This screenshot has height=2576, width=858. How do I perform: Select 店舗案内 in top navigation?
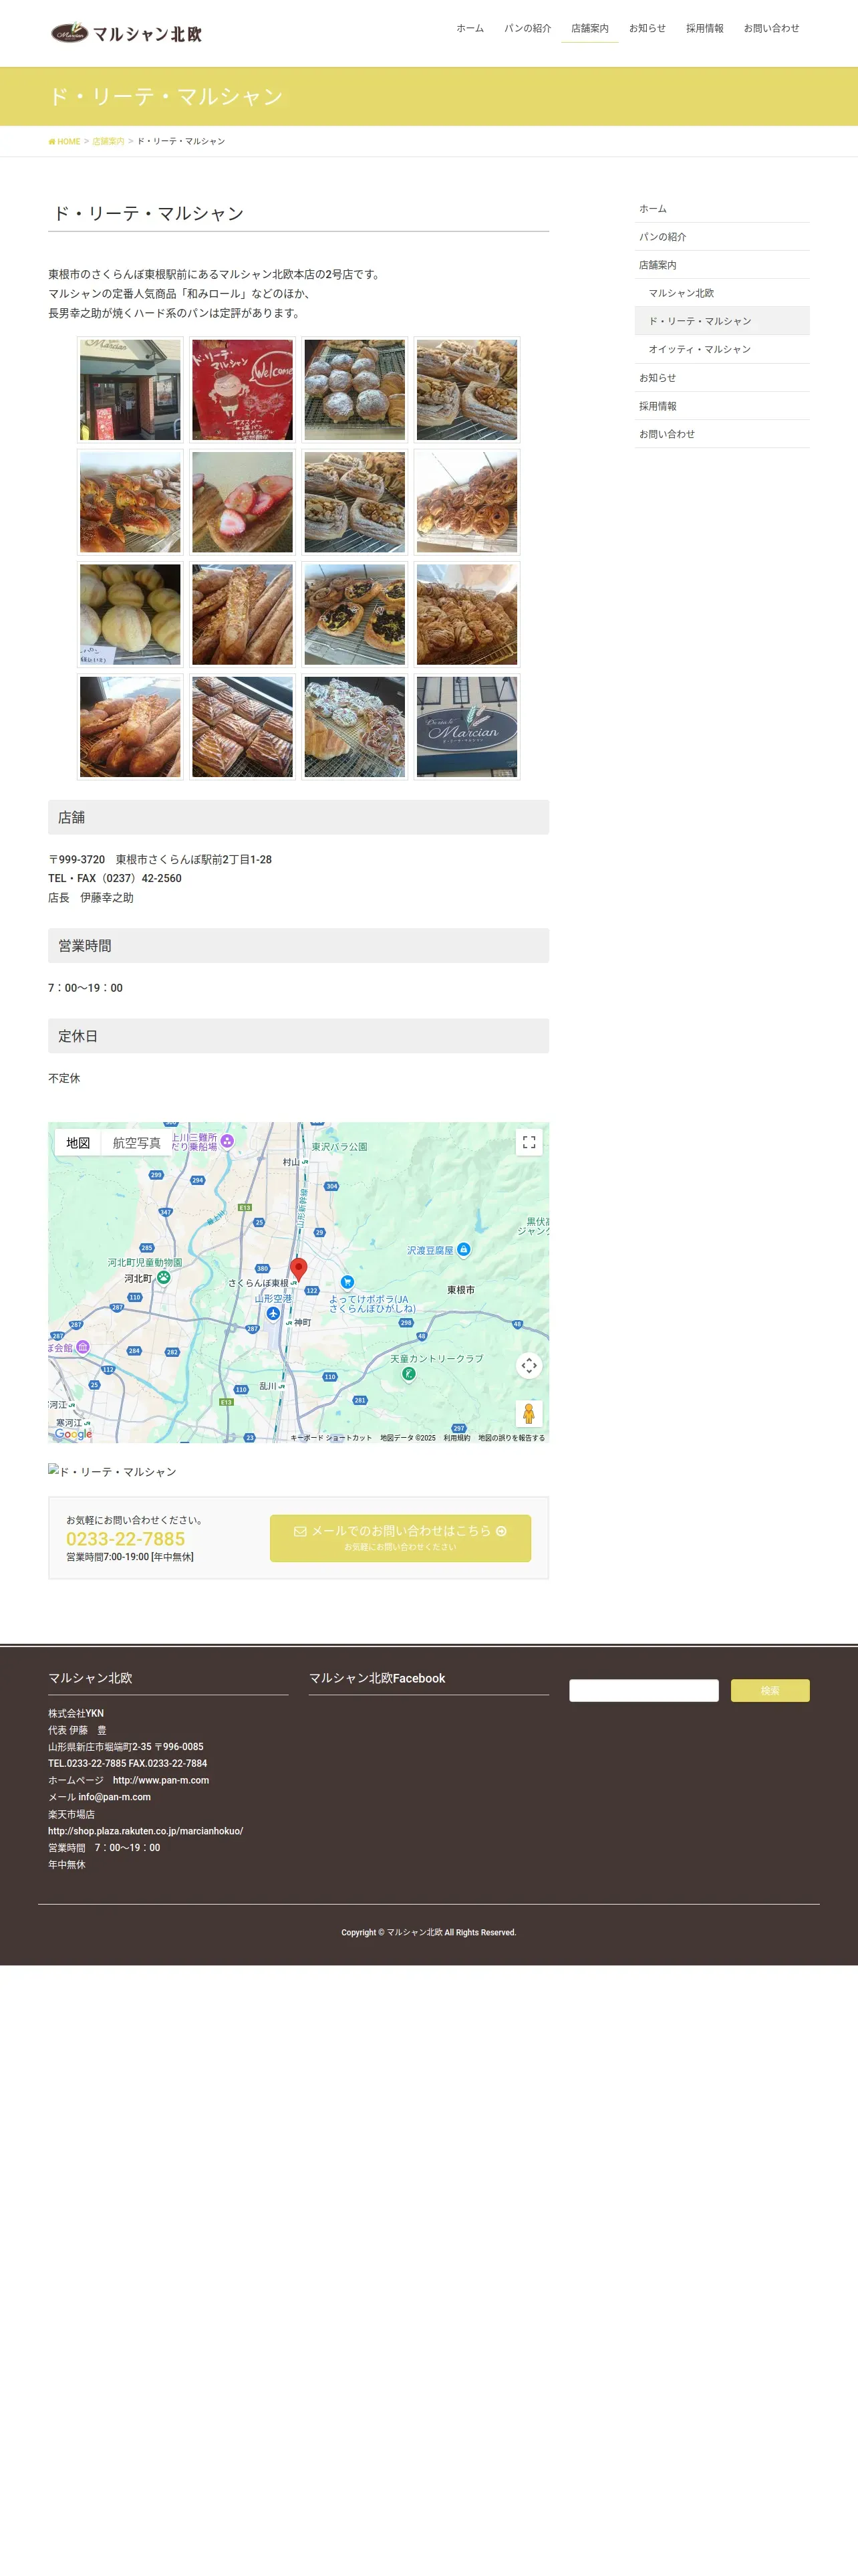589,28
